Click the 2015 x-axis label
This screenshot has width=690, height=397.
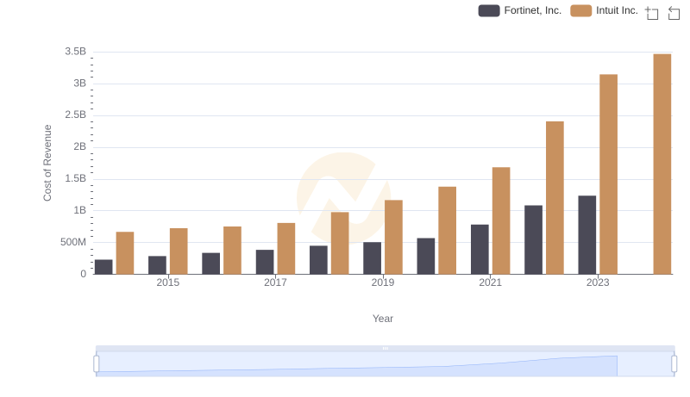tap(167, 282)
